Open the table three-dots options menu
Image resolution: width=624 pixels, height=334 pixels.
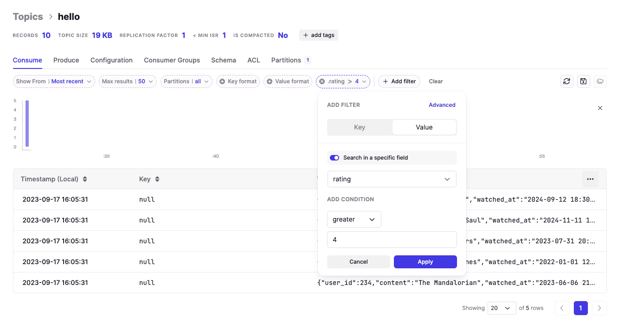[590, 179]
